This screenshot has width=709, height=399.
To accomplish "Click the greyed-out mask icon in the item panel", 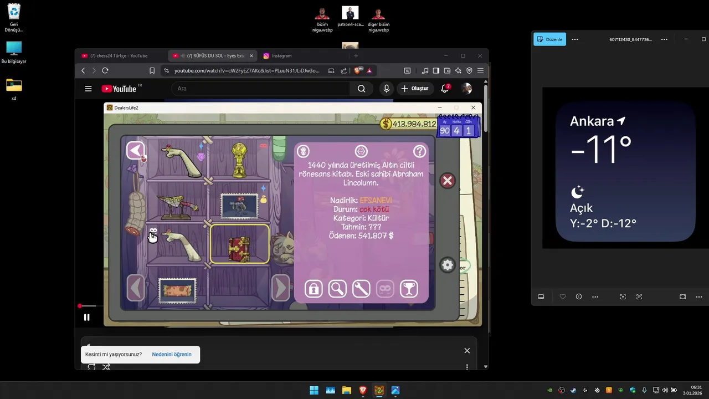I will pos(385,289).
